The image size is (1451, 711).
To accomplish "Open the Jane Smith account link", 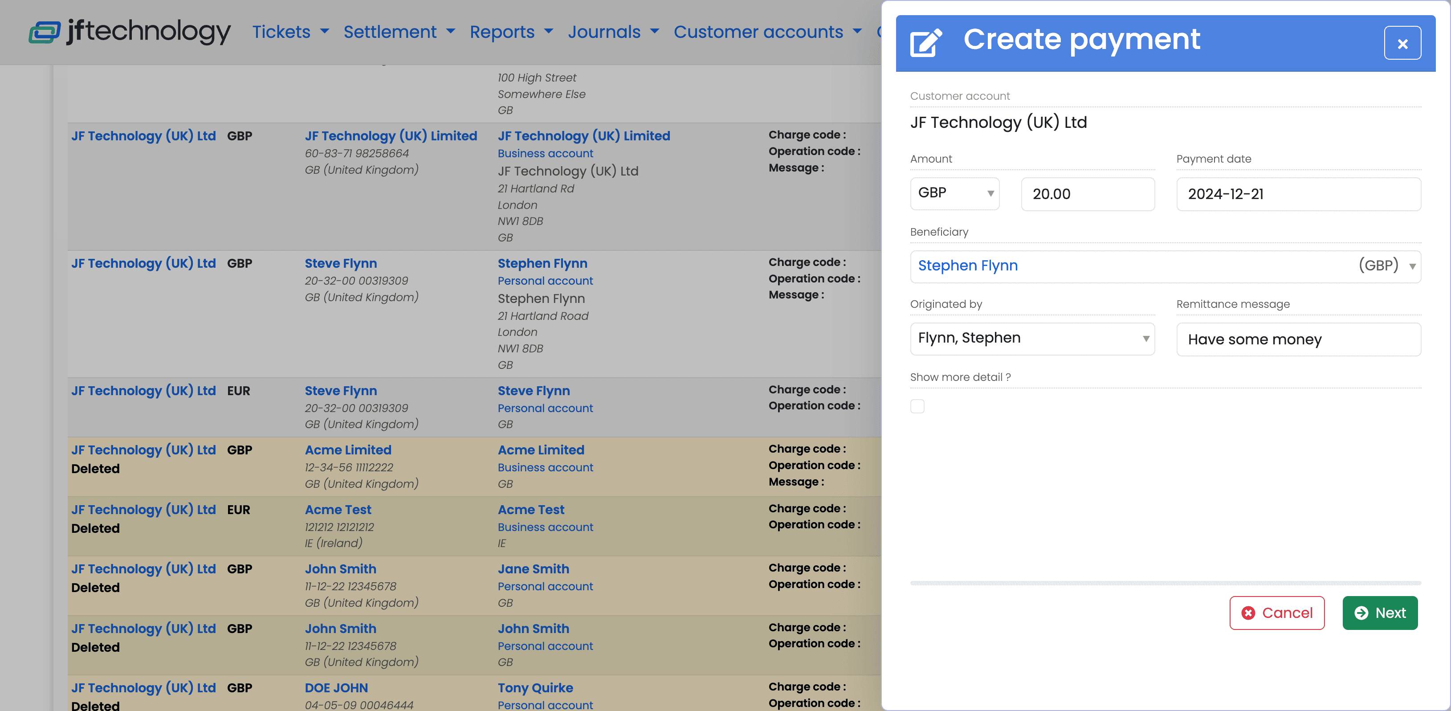I will click(533, 568).
